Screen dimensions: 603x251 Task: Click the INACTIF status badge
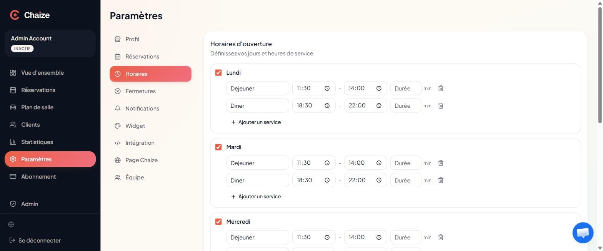tap(22, 49)
